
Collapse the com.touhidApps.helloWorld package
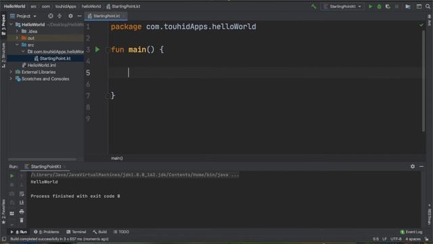click(x=23, y=52)
